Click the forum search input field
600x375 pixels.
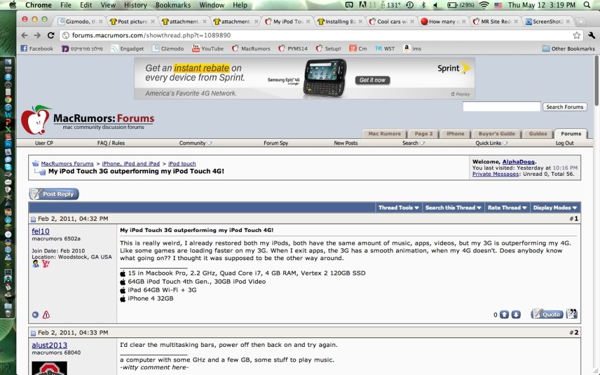point(502,107)
